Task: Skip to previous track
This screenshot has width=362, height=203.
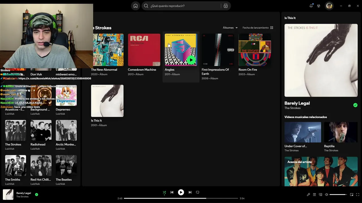Action: pyautogui.click(x=172, y=192)
